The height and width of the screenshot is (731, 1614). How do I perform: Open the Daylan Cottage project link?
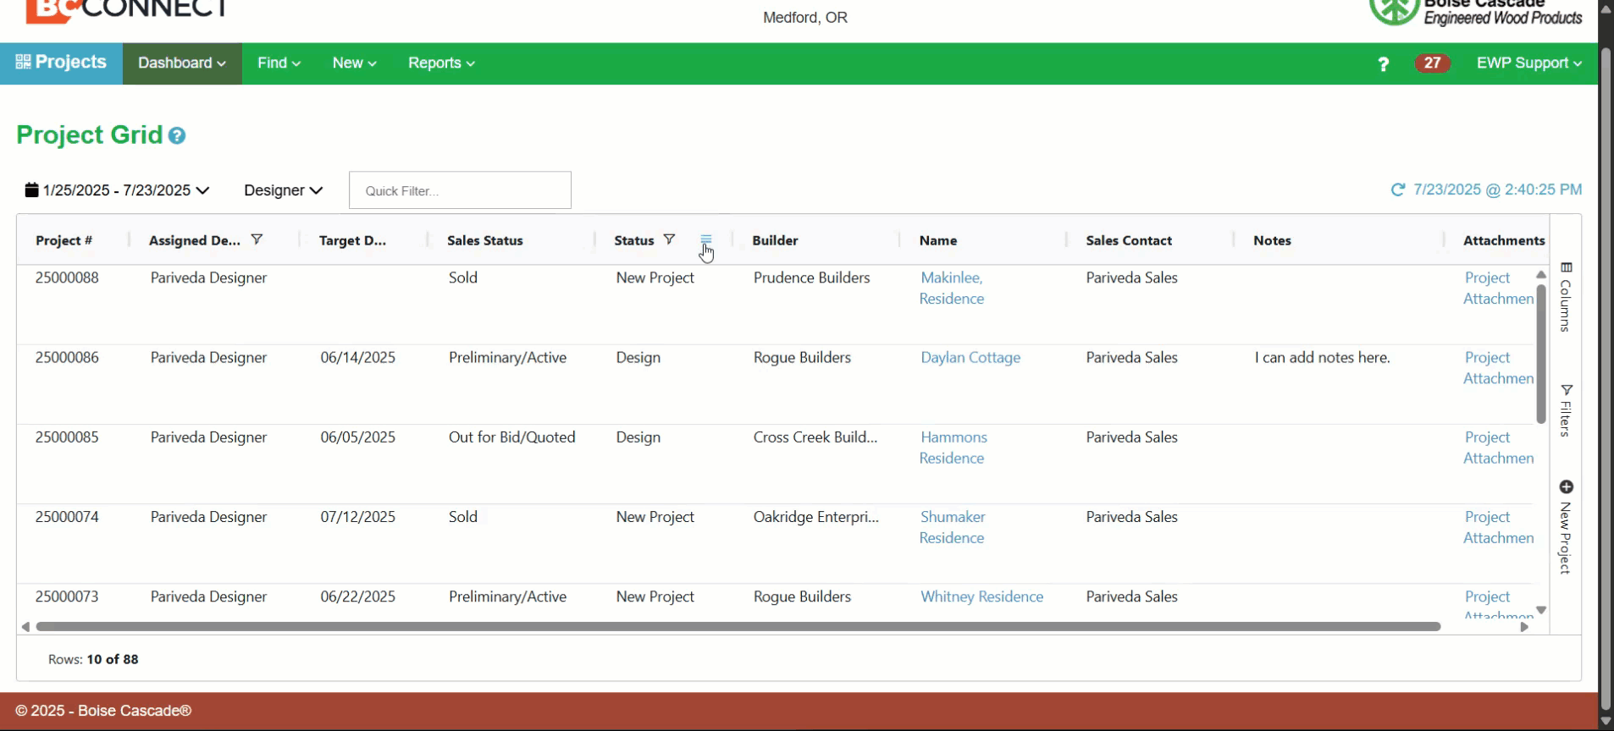[970, 357]
